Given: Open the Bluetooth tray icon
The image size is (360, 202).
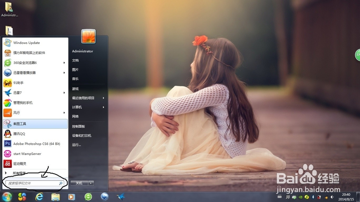Looking at the screenshot, I should (313, 197).
